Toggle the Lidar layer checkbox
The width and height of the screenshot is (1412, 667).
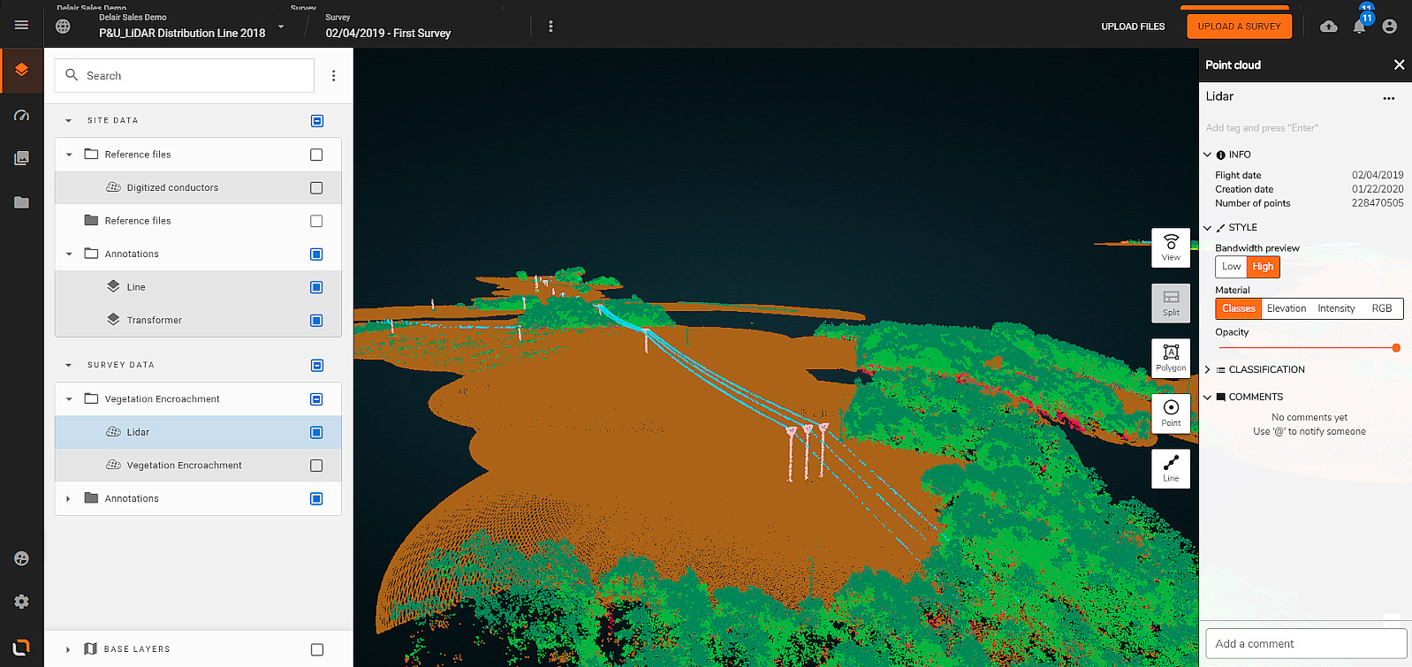tap(316, 432)
